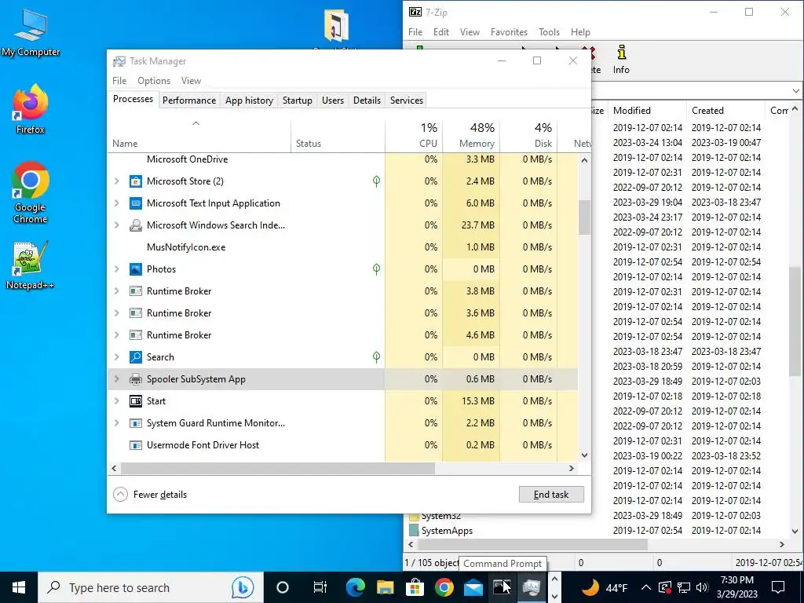Open the Windows Start menu

19,587
